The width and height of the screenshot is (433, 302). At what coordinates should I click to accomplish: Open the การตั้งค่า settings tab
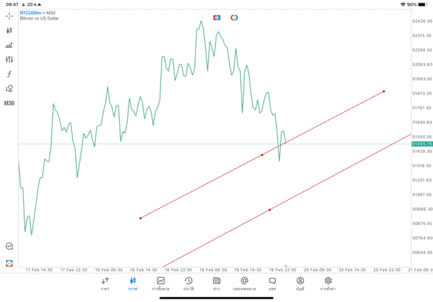(328, 283)
